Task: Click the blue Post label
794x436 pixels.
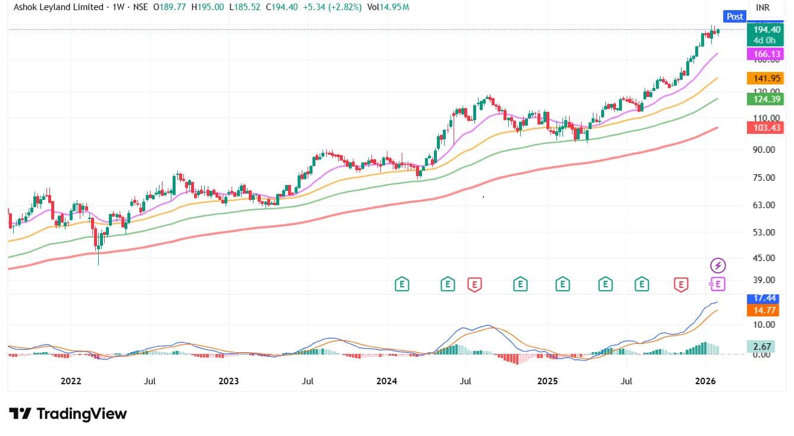Action: click(735, 17)
